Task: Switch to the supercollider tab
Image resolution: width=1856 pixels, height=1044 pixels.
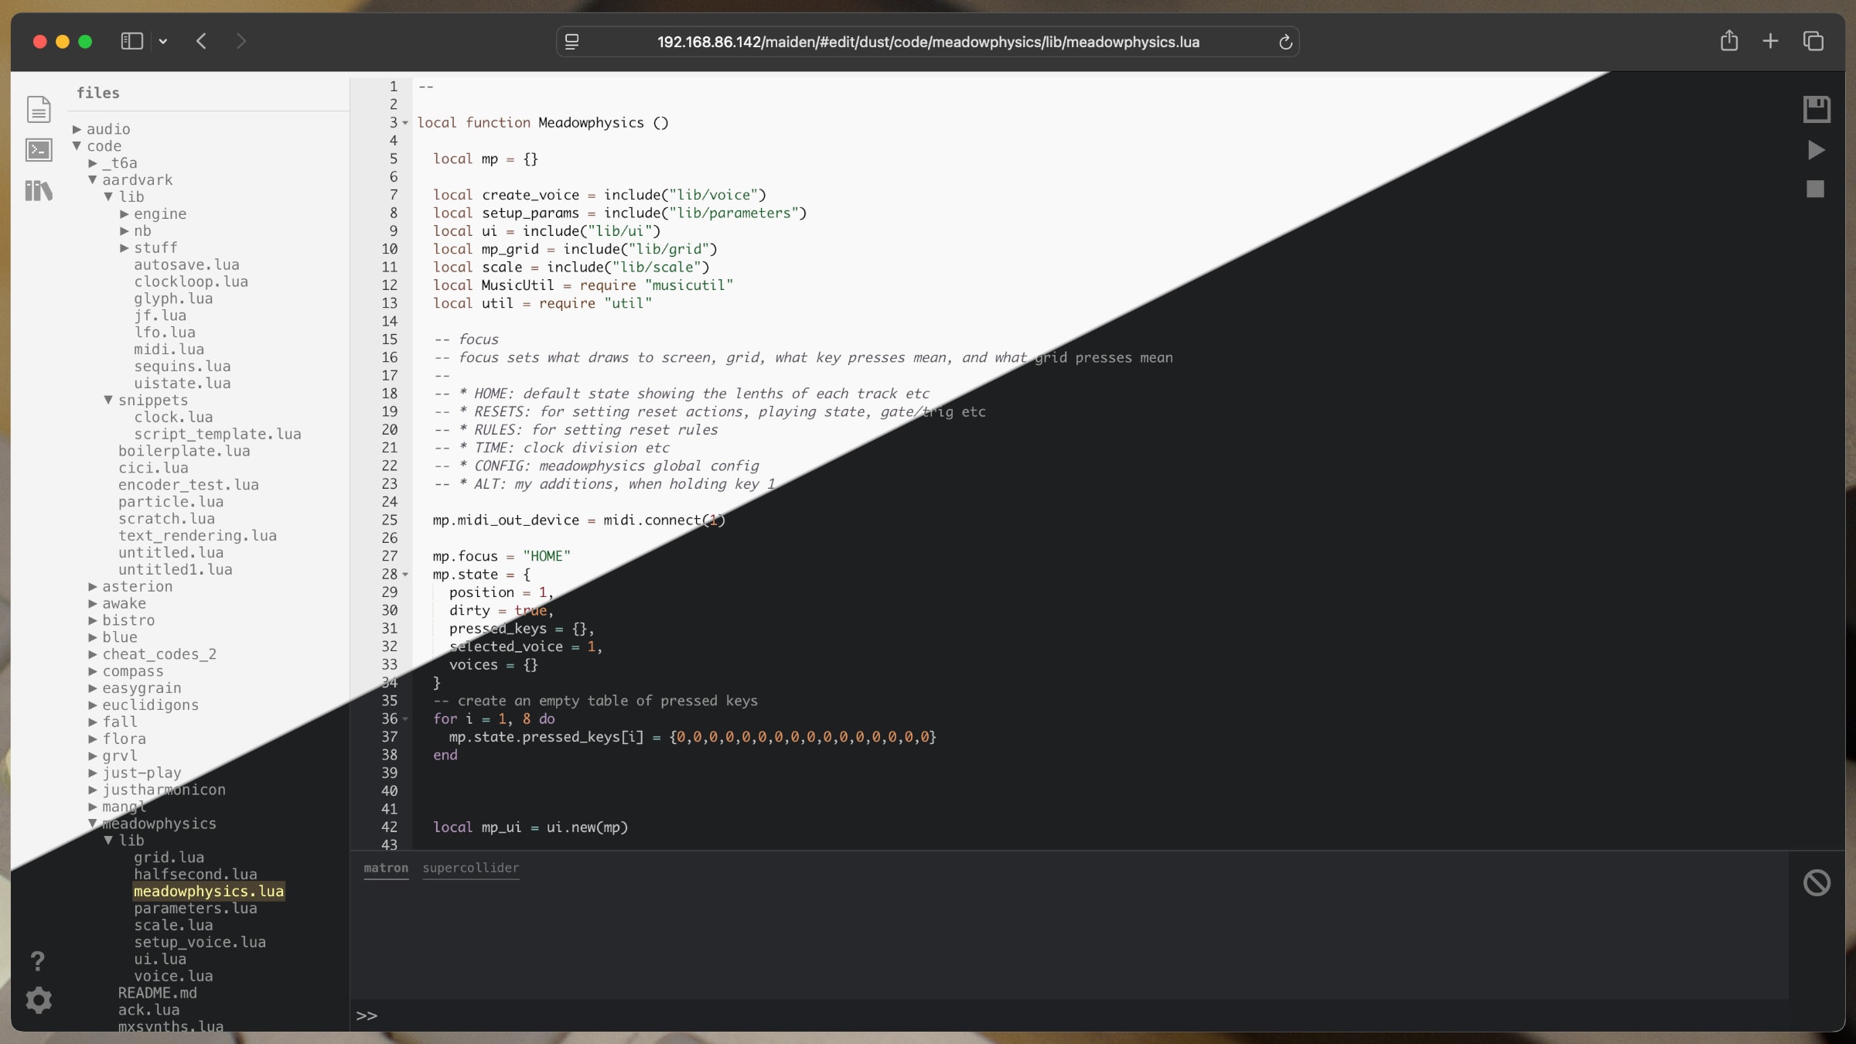Action: click(x=470, y=868)
